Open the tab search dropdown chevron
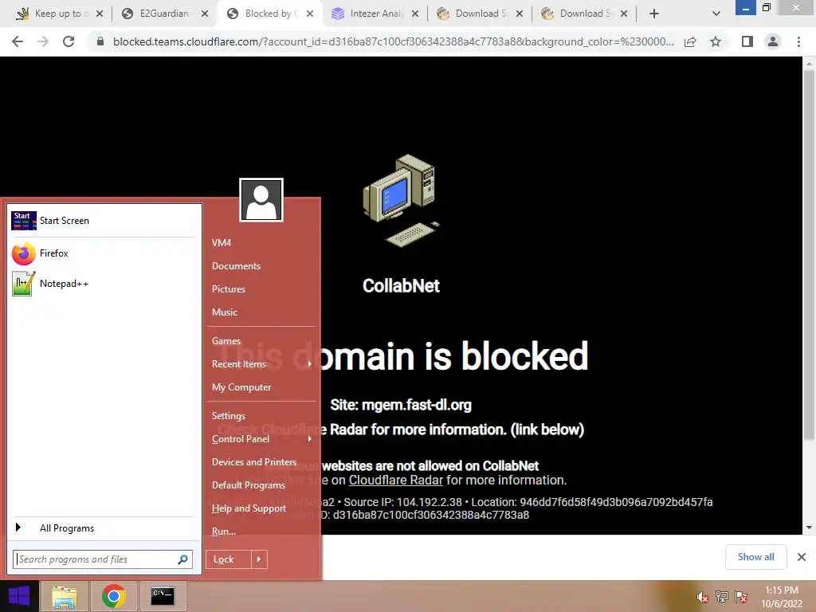 (x=716, y=14)
